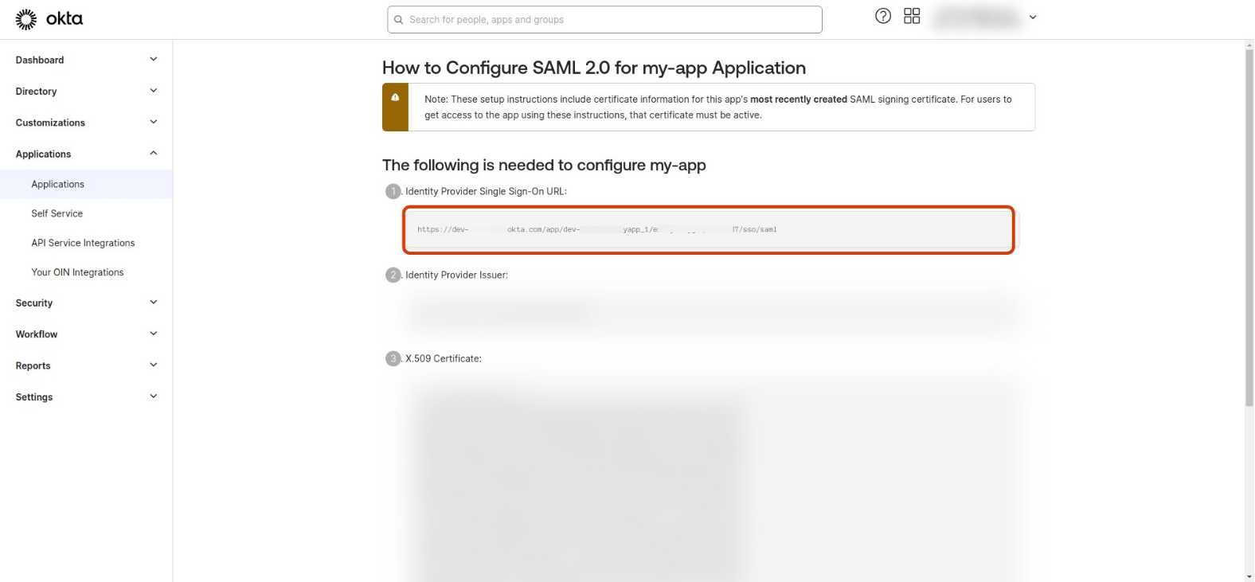Open the apps grid icon

912,16
